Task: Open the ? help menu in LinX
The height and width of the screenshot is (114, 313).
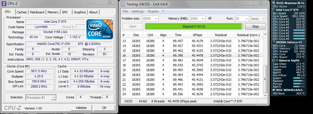Action: pyautogui.click(x=163, y=11)
